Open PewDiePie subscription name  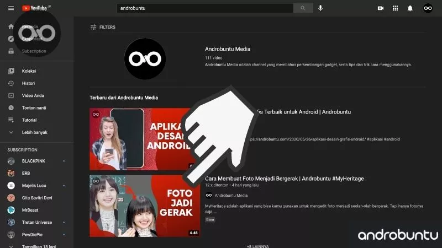[x=32, y=235]
